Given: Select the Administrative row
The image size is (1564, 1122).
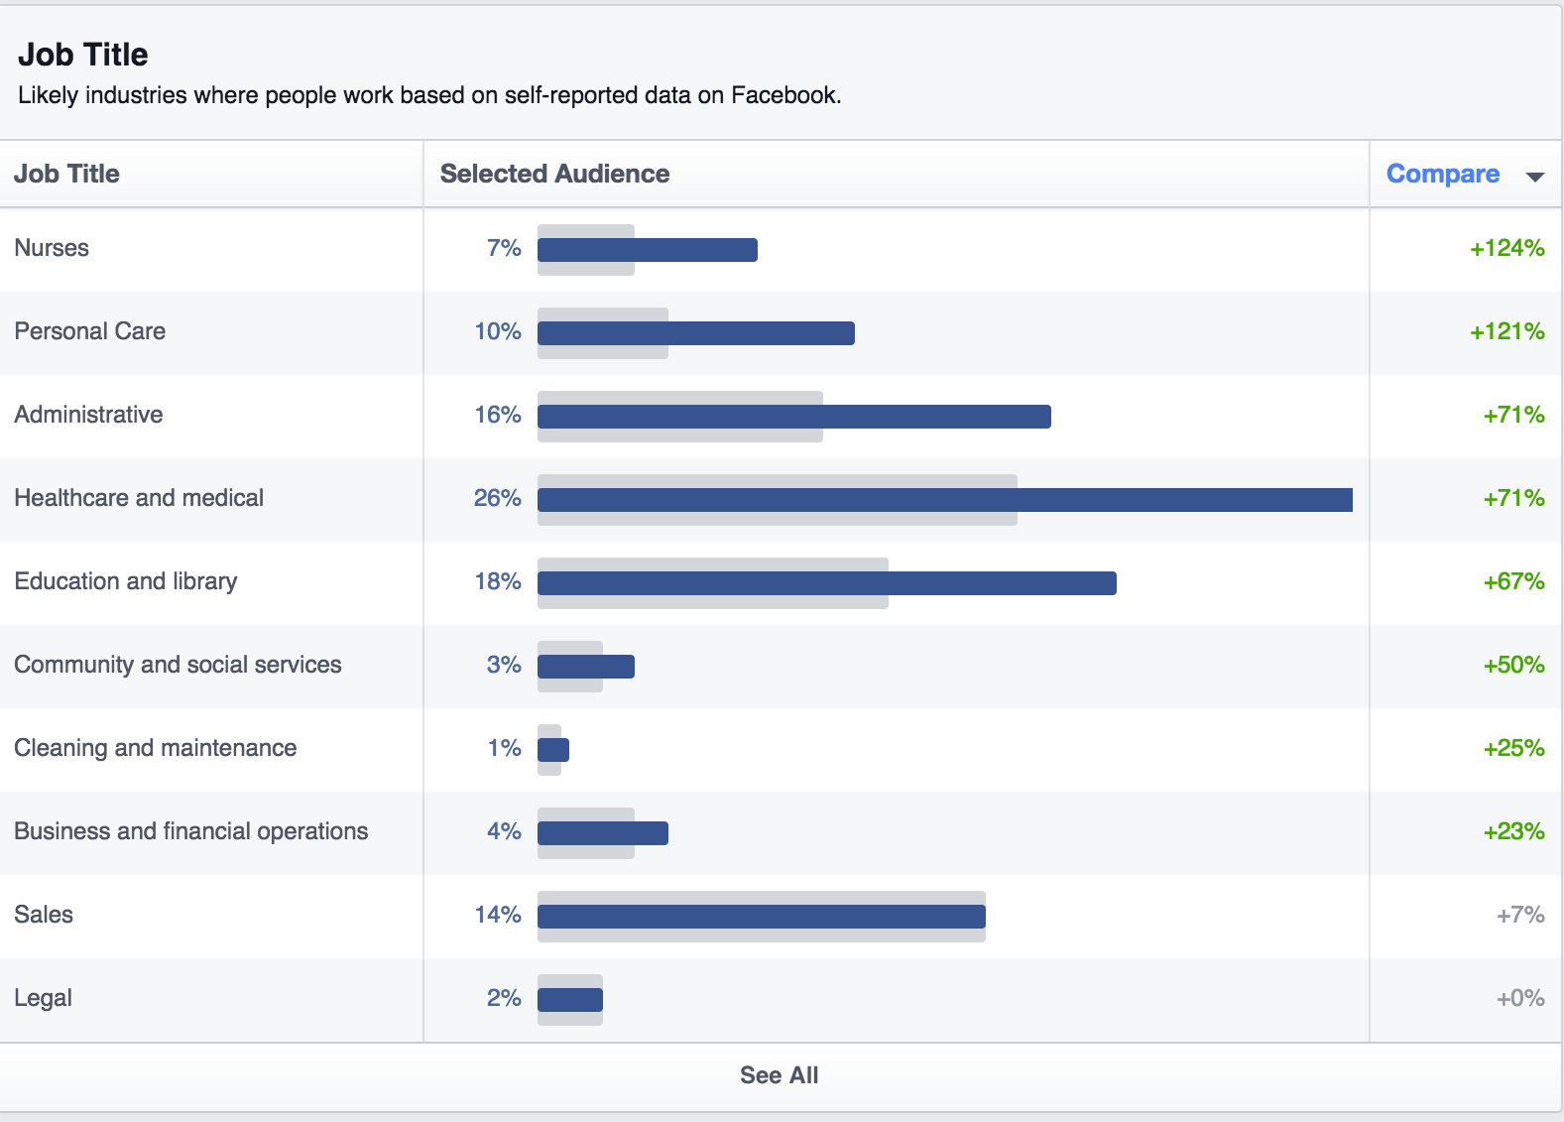Looking at the screenshot, I should [88, 415].
